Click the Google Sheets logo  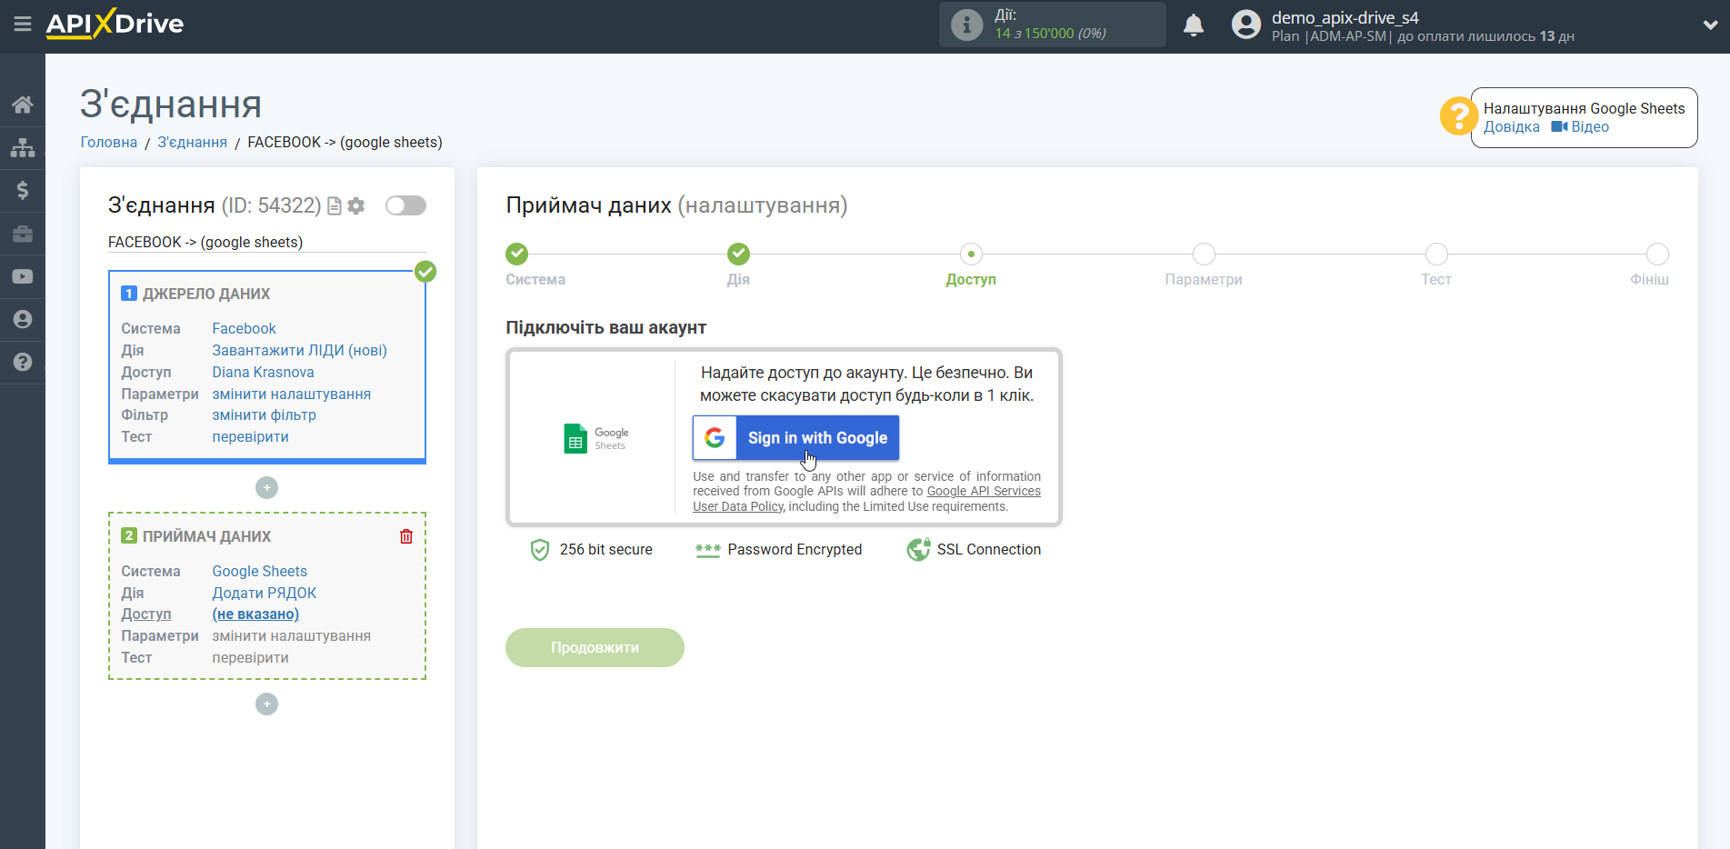pyautogui.click(x=596, y=439)
